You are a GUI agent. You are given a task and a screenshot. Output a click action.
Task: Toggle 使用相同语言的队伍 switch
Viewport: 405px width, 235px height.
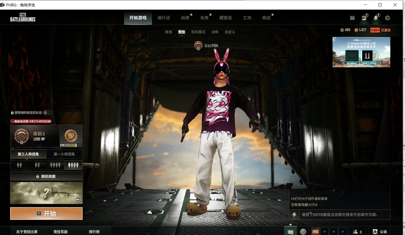tap(48, 112)
